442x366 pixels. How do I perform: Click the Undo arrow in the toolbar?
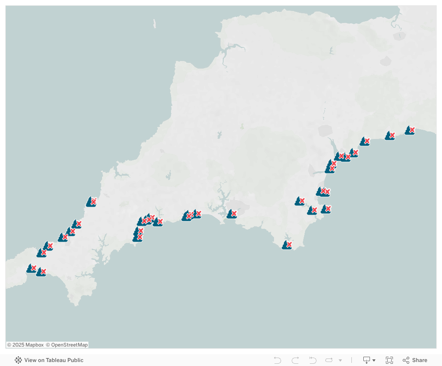coord(278,360)
